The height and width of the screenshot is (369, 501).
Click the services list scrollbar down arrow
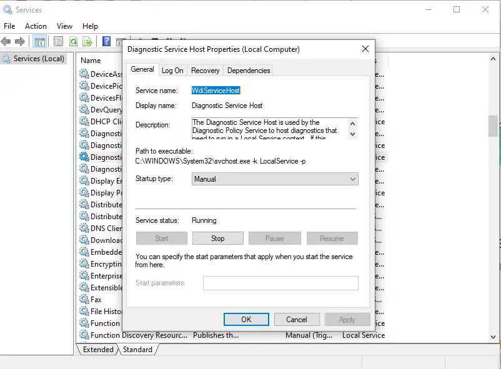coord(493,337)
